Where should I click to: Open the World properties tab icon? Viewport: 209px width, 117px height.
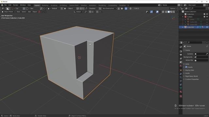click(x=181, y=66)
